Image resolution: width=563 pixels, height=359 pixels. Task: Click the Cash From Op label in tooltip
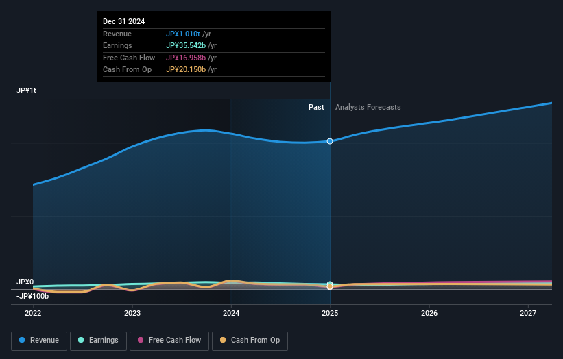pos(127,70)
